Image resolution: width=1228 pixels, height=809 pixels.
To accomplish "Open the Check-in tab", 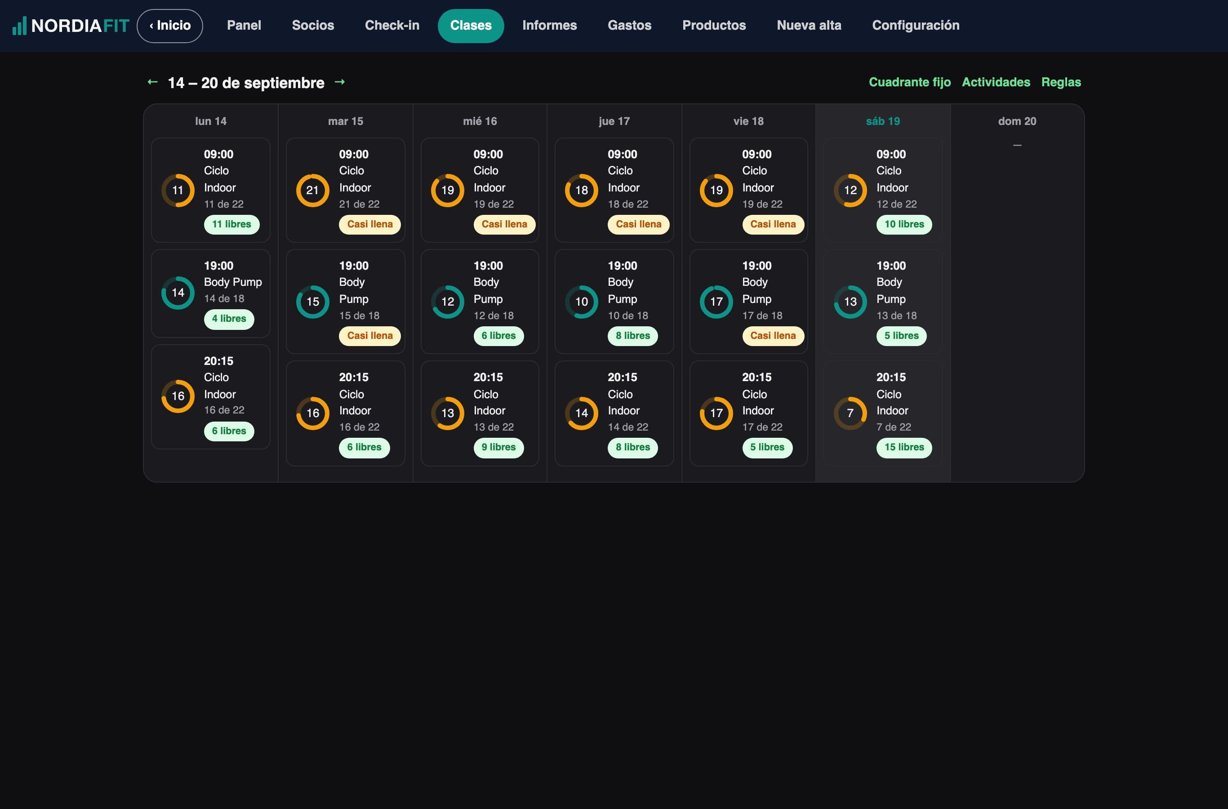I will pos(392,25).
